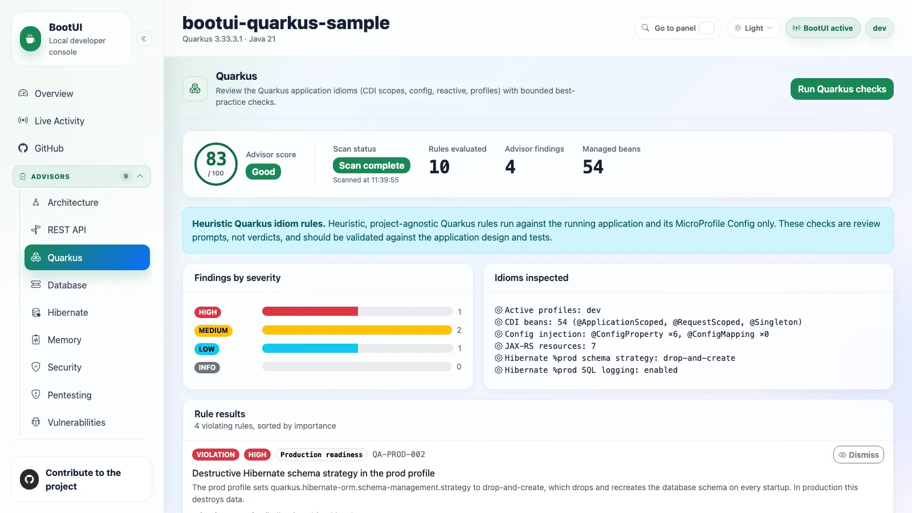Click the Advisors clipboard icon
This screenshot has height=513, width=912.
[x=23, y=176]
